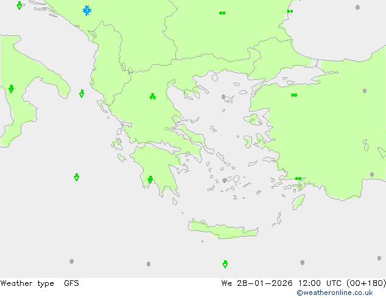Select green double-dot rain symbol over Bulgaria
This screenshot has width=386, height=298.
click(222, 13)
